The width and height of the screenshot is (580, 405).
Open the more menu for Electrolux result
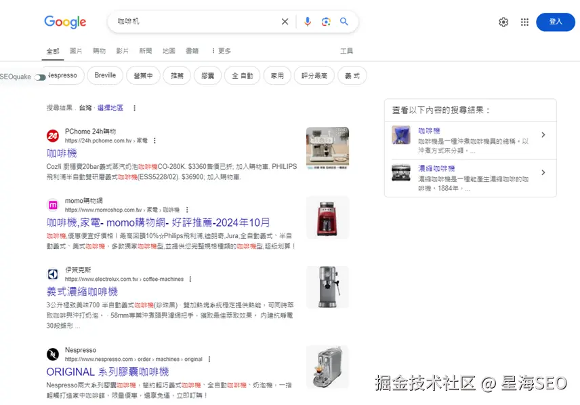pyautogui.click(x=190, y=279)
